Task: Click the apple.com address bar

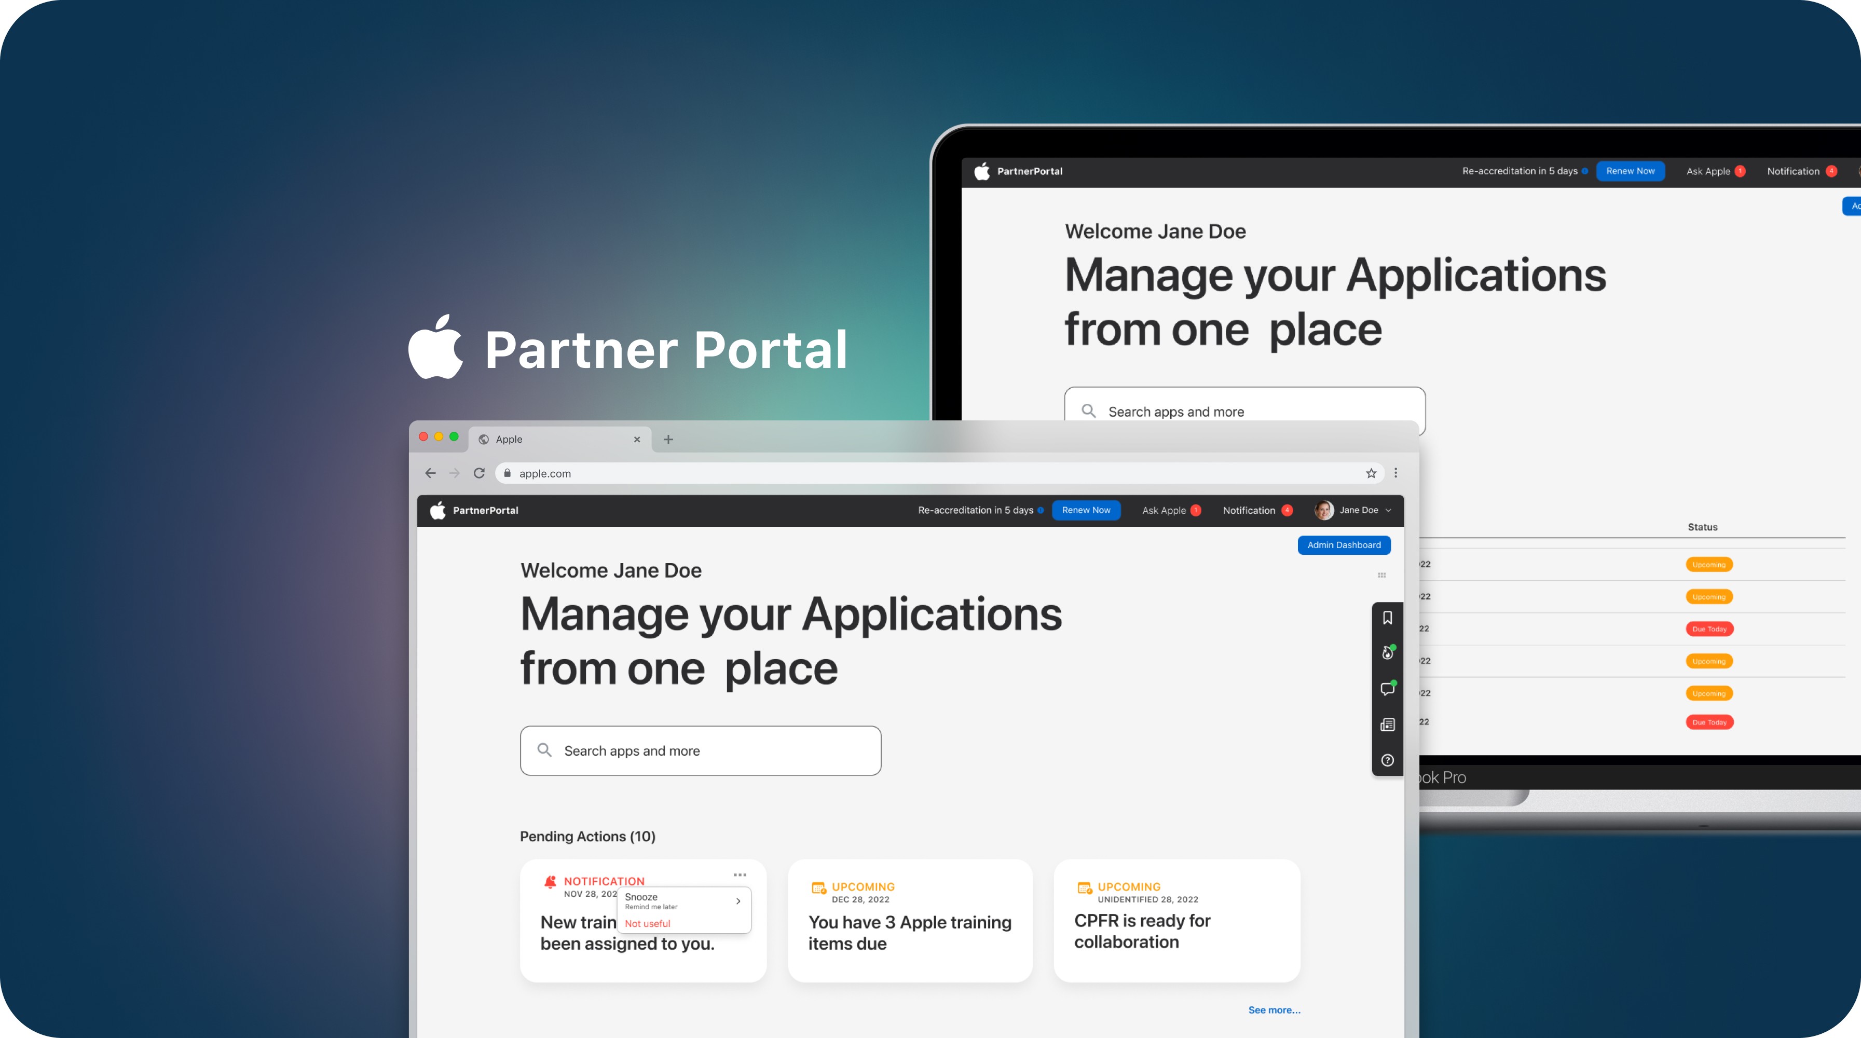Action: point(939,473)
